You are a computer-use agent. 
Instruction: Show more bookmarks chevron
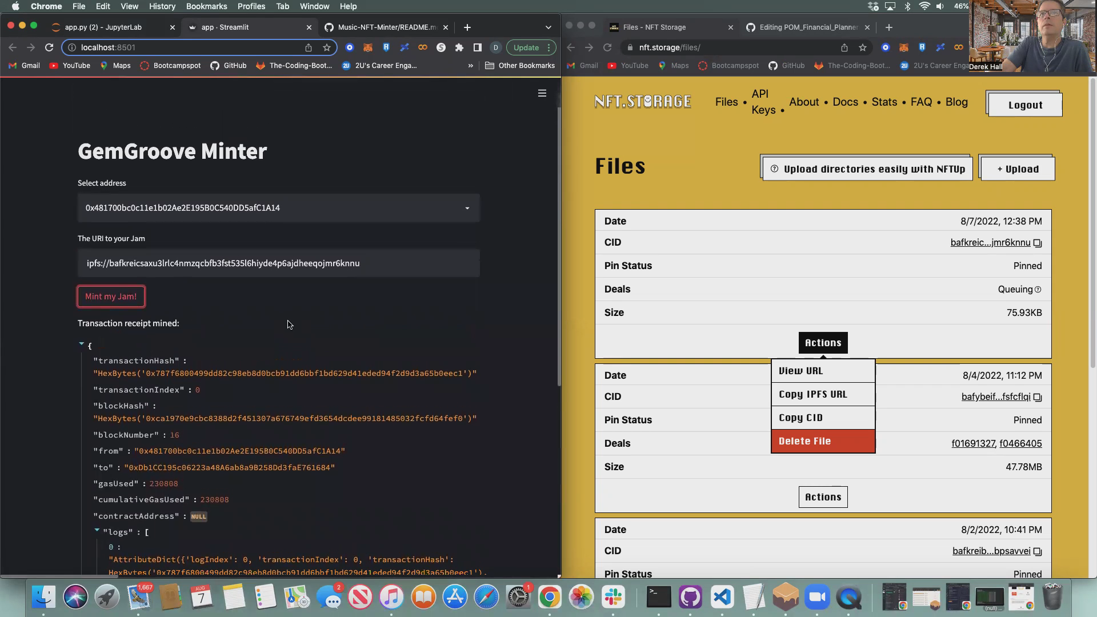click(470, 66)
